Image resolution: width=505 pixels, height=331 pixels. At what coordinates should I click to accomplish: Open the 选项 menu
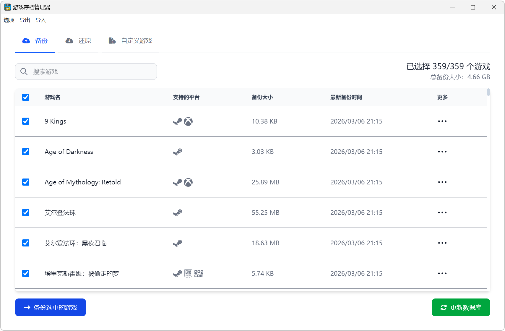click(9, 20)
